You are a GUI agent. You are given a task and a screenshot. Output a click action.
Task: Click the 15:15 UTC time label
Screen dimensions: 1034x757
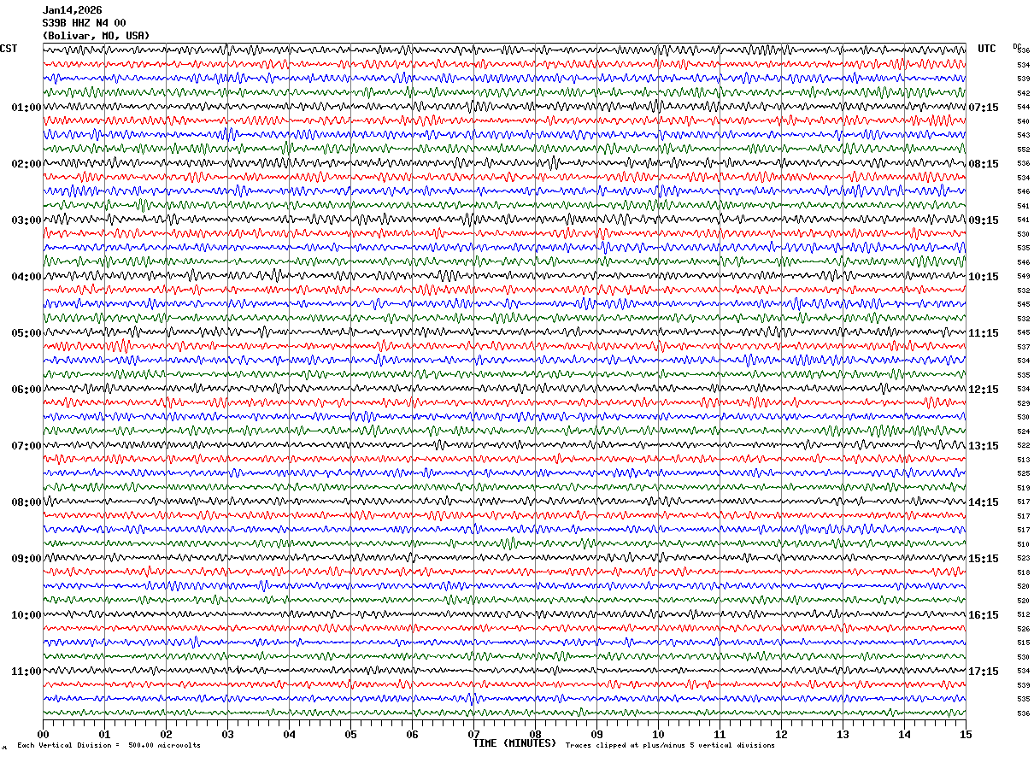tap(983, 559)
